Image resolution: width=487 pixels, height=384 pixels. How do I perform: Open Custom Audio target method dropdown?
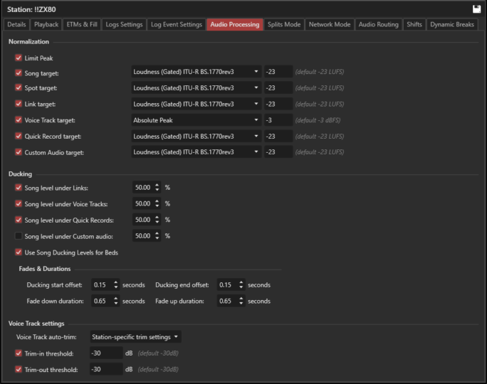click(x=196, y=152)
